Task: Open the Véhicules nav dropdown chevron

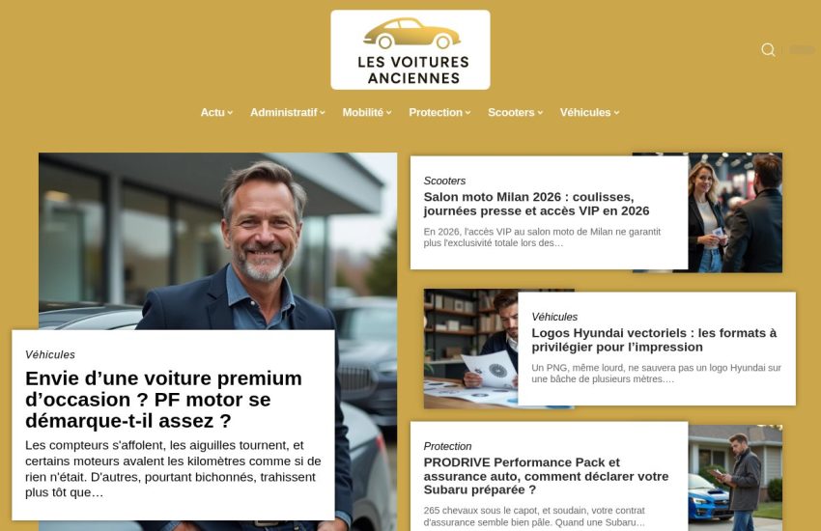Action: point(617,113)
